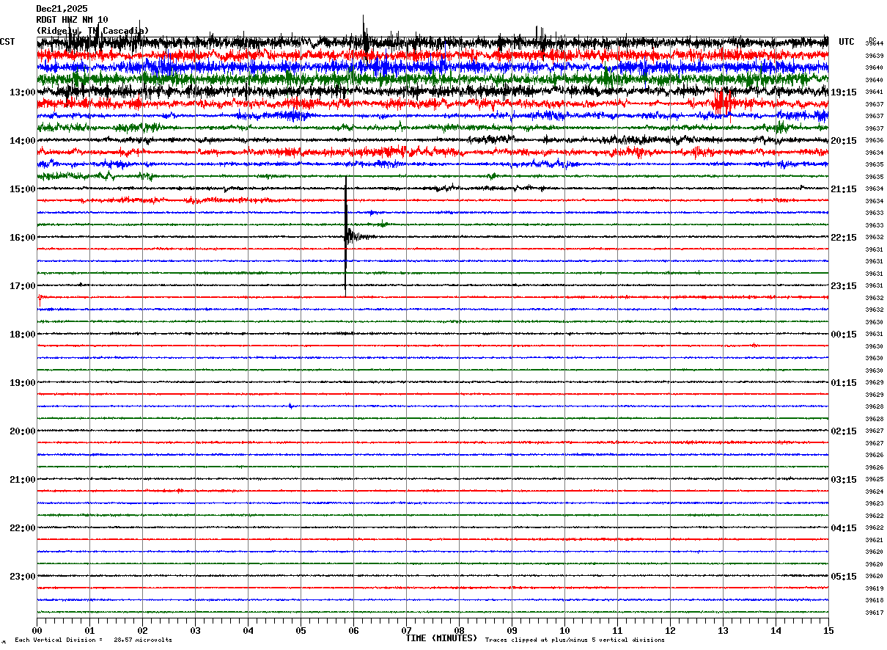This screenshot has width=887, height=650.
Task: Select the 17:00 CST time label
Action: click(22, 286)
